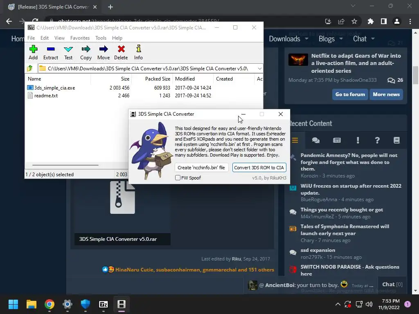Viewport: 419px width, 314px height.
Task: Select readme.txt in file list
Action: click(46, 96)
